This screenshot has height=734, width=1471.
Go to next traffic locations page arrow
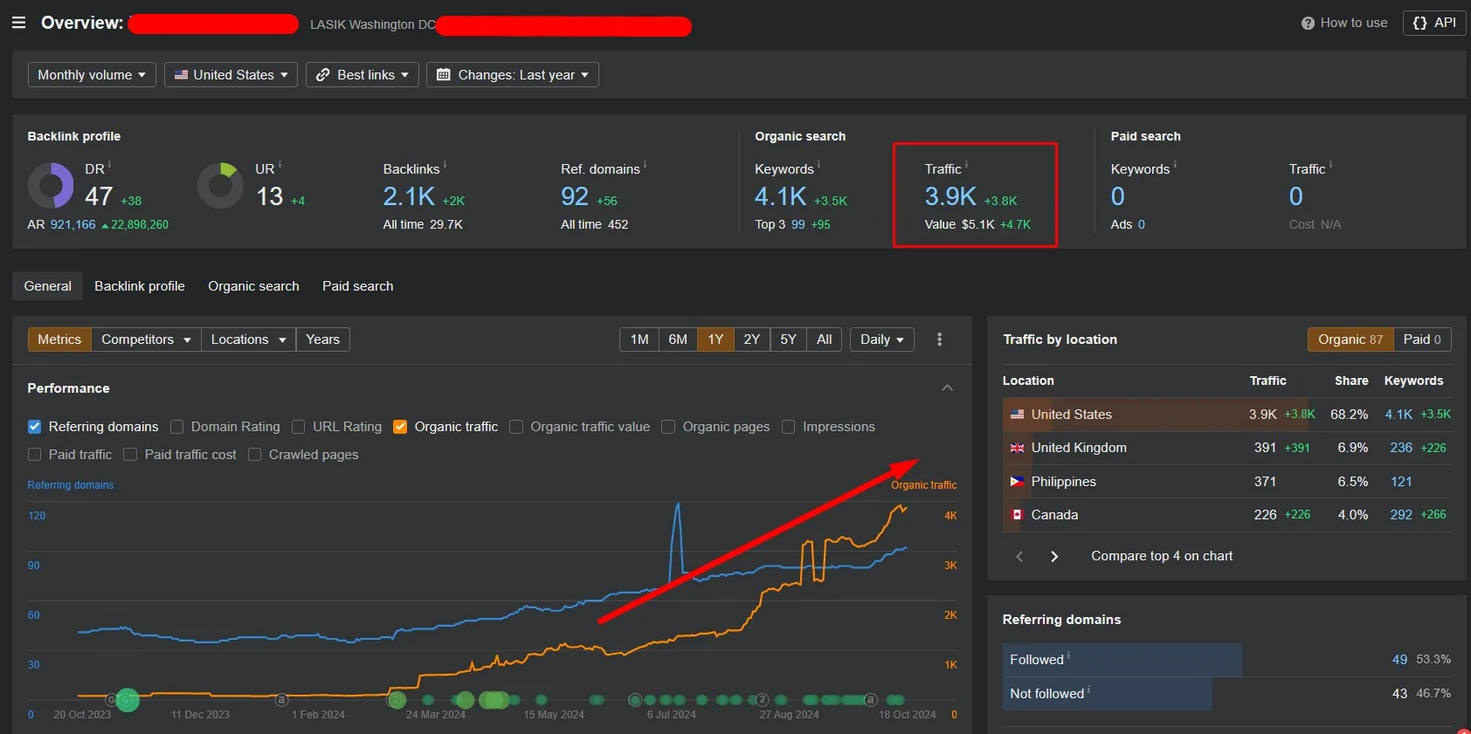click(1054, 557)
